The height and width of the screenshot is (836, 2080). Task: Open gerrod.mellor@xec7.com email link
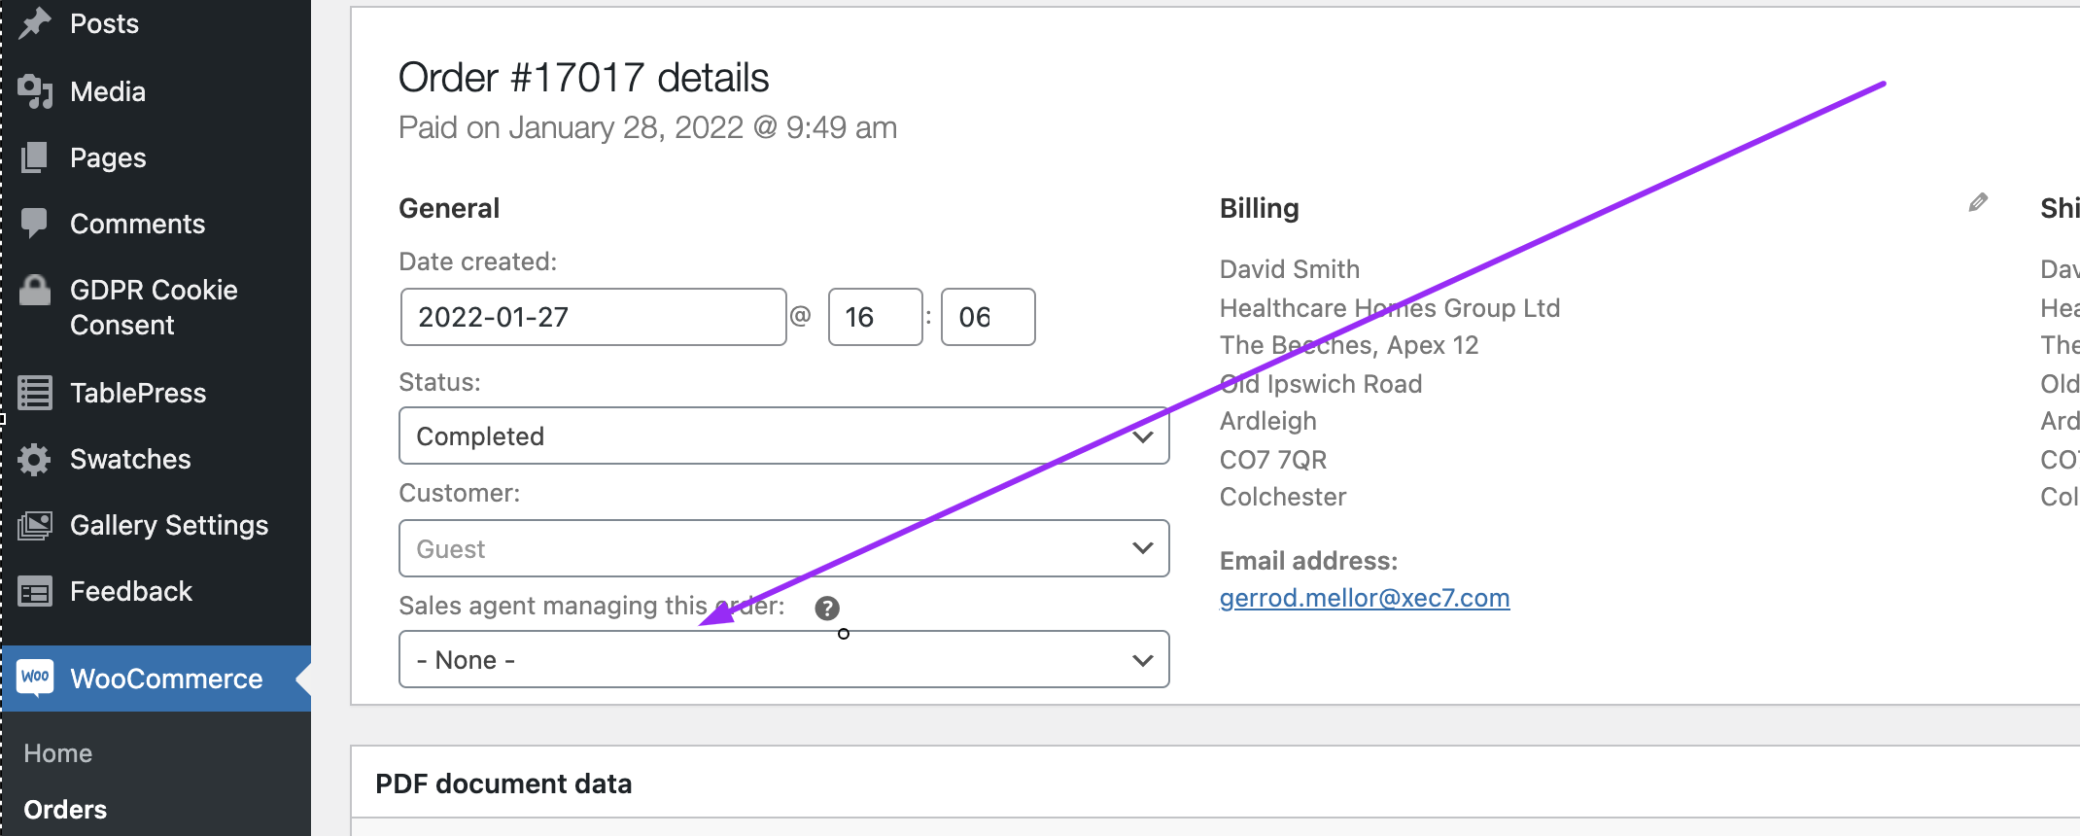point(1365,598)
